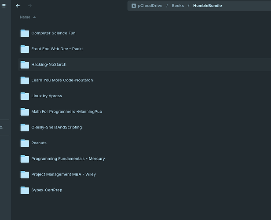Click 'Programming Fundamentals - Mercury' name

[68, 159]
